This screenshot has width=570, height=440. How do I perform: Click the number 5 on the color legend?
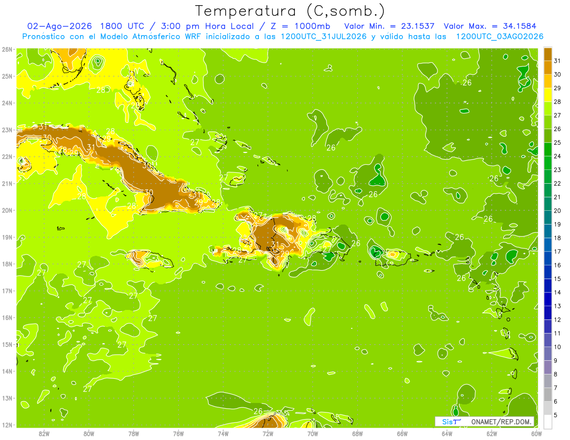click(556, 415)
